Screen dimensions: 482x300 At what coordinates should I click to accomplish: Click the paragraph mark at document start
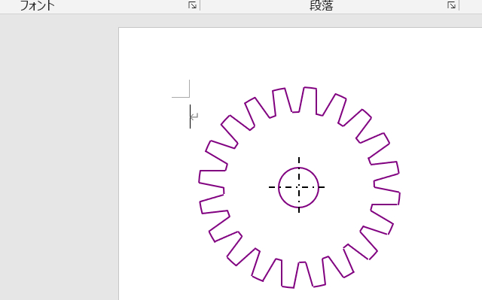tap(194, 117)
